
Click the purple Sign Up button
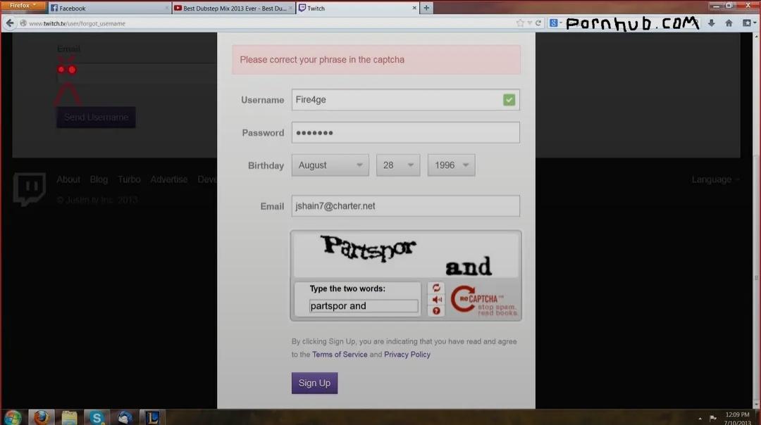click(314, 383)
